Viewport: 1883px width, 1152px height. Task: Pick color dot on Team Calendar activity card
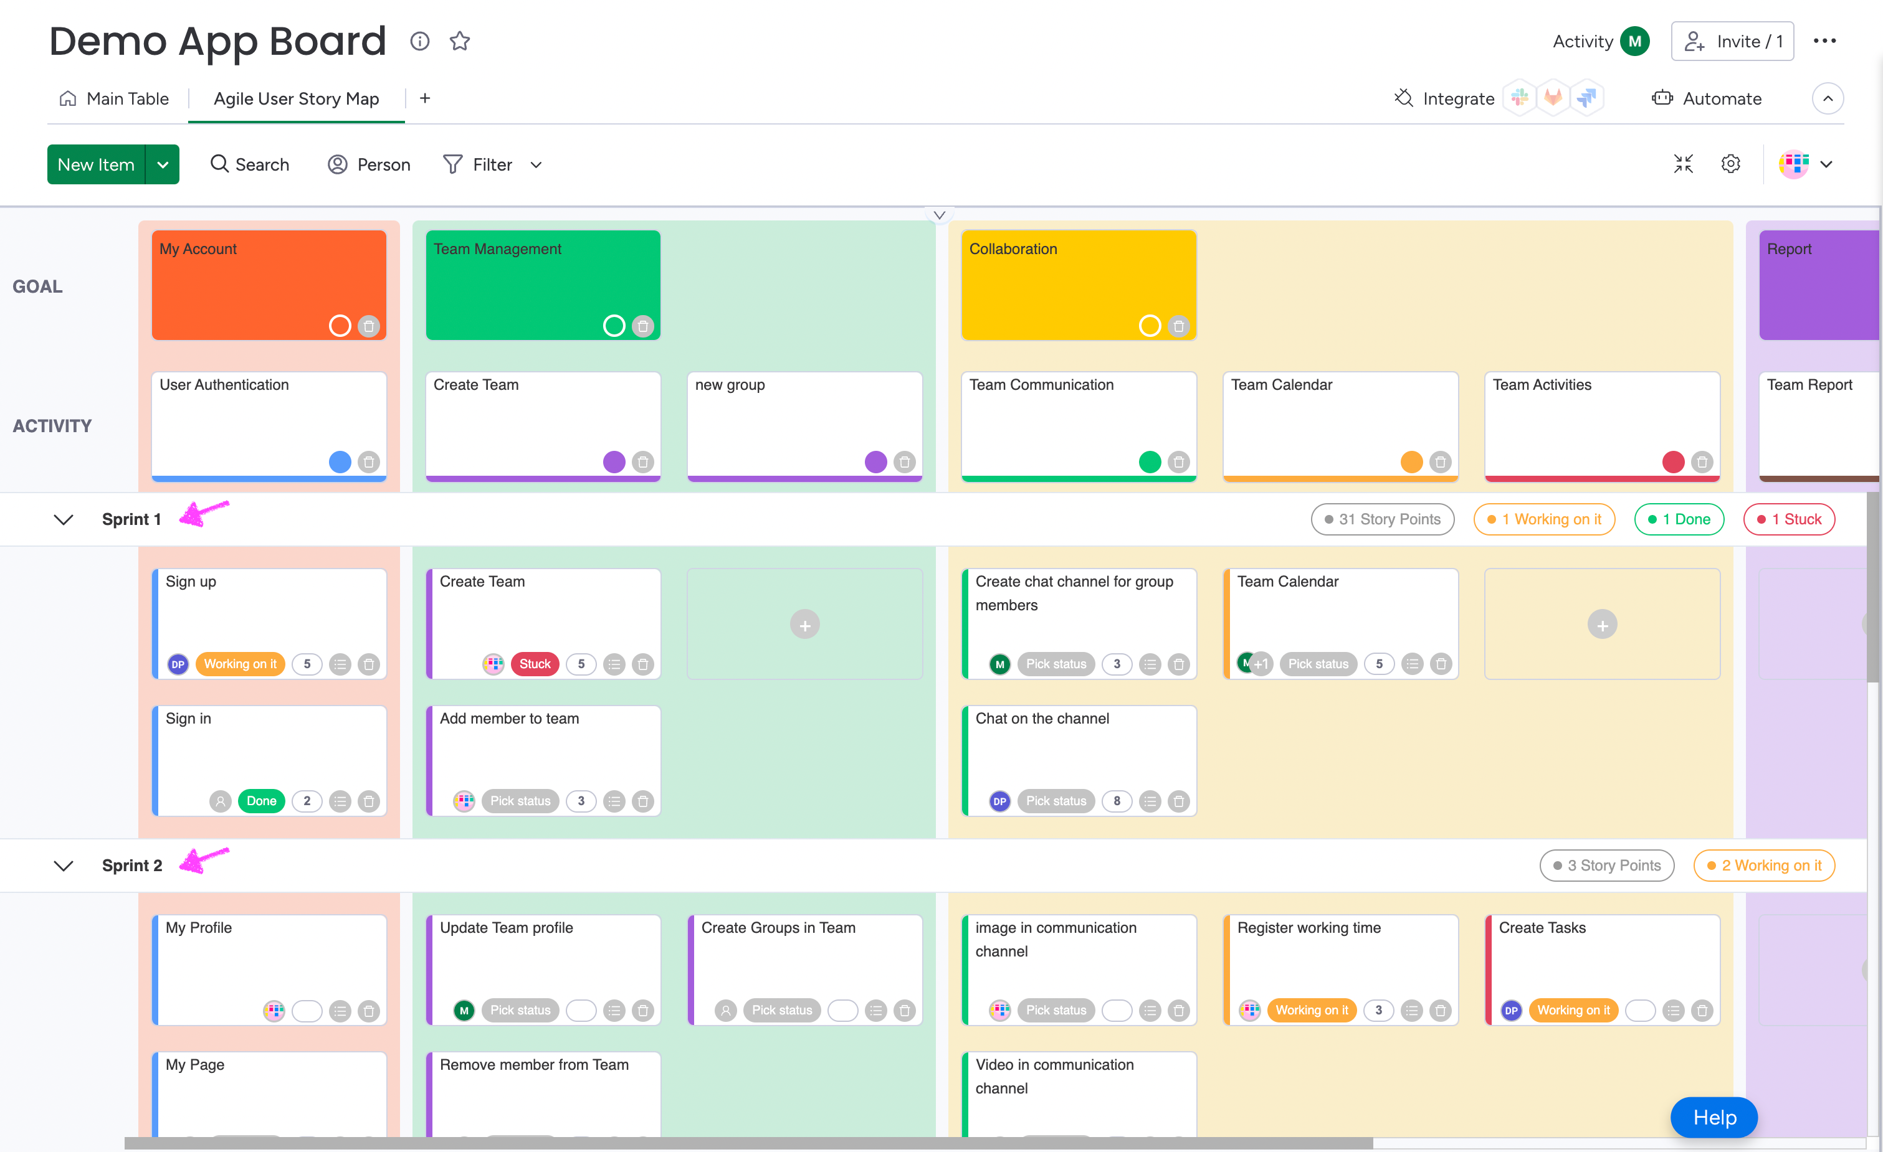pos(1411,462)
